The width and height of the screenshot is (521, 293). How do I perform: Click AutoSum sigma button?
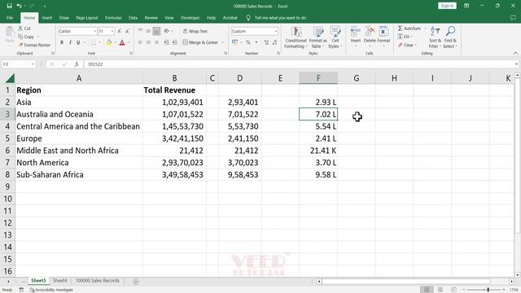[x=409, y=28]
